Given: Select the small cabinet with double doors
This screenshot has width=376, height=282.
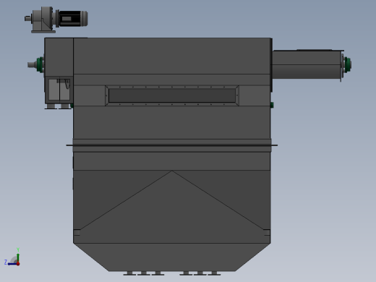Looking at the screenshot, I should (59, 90).
